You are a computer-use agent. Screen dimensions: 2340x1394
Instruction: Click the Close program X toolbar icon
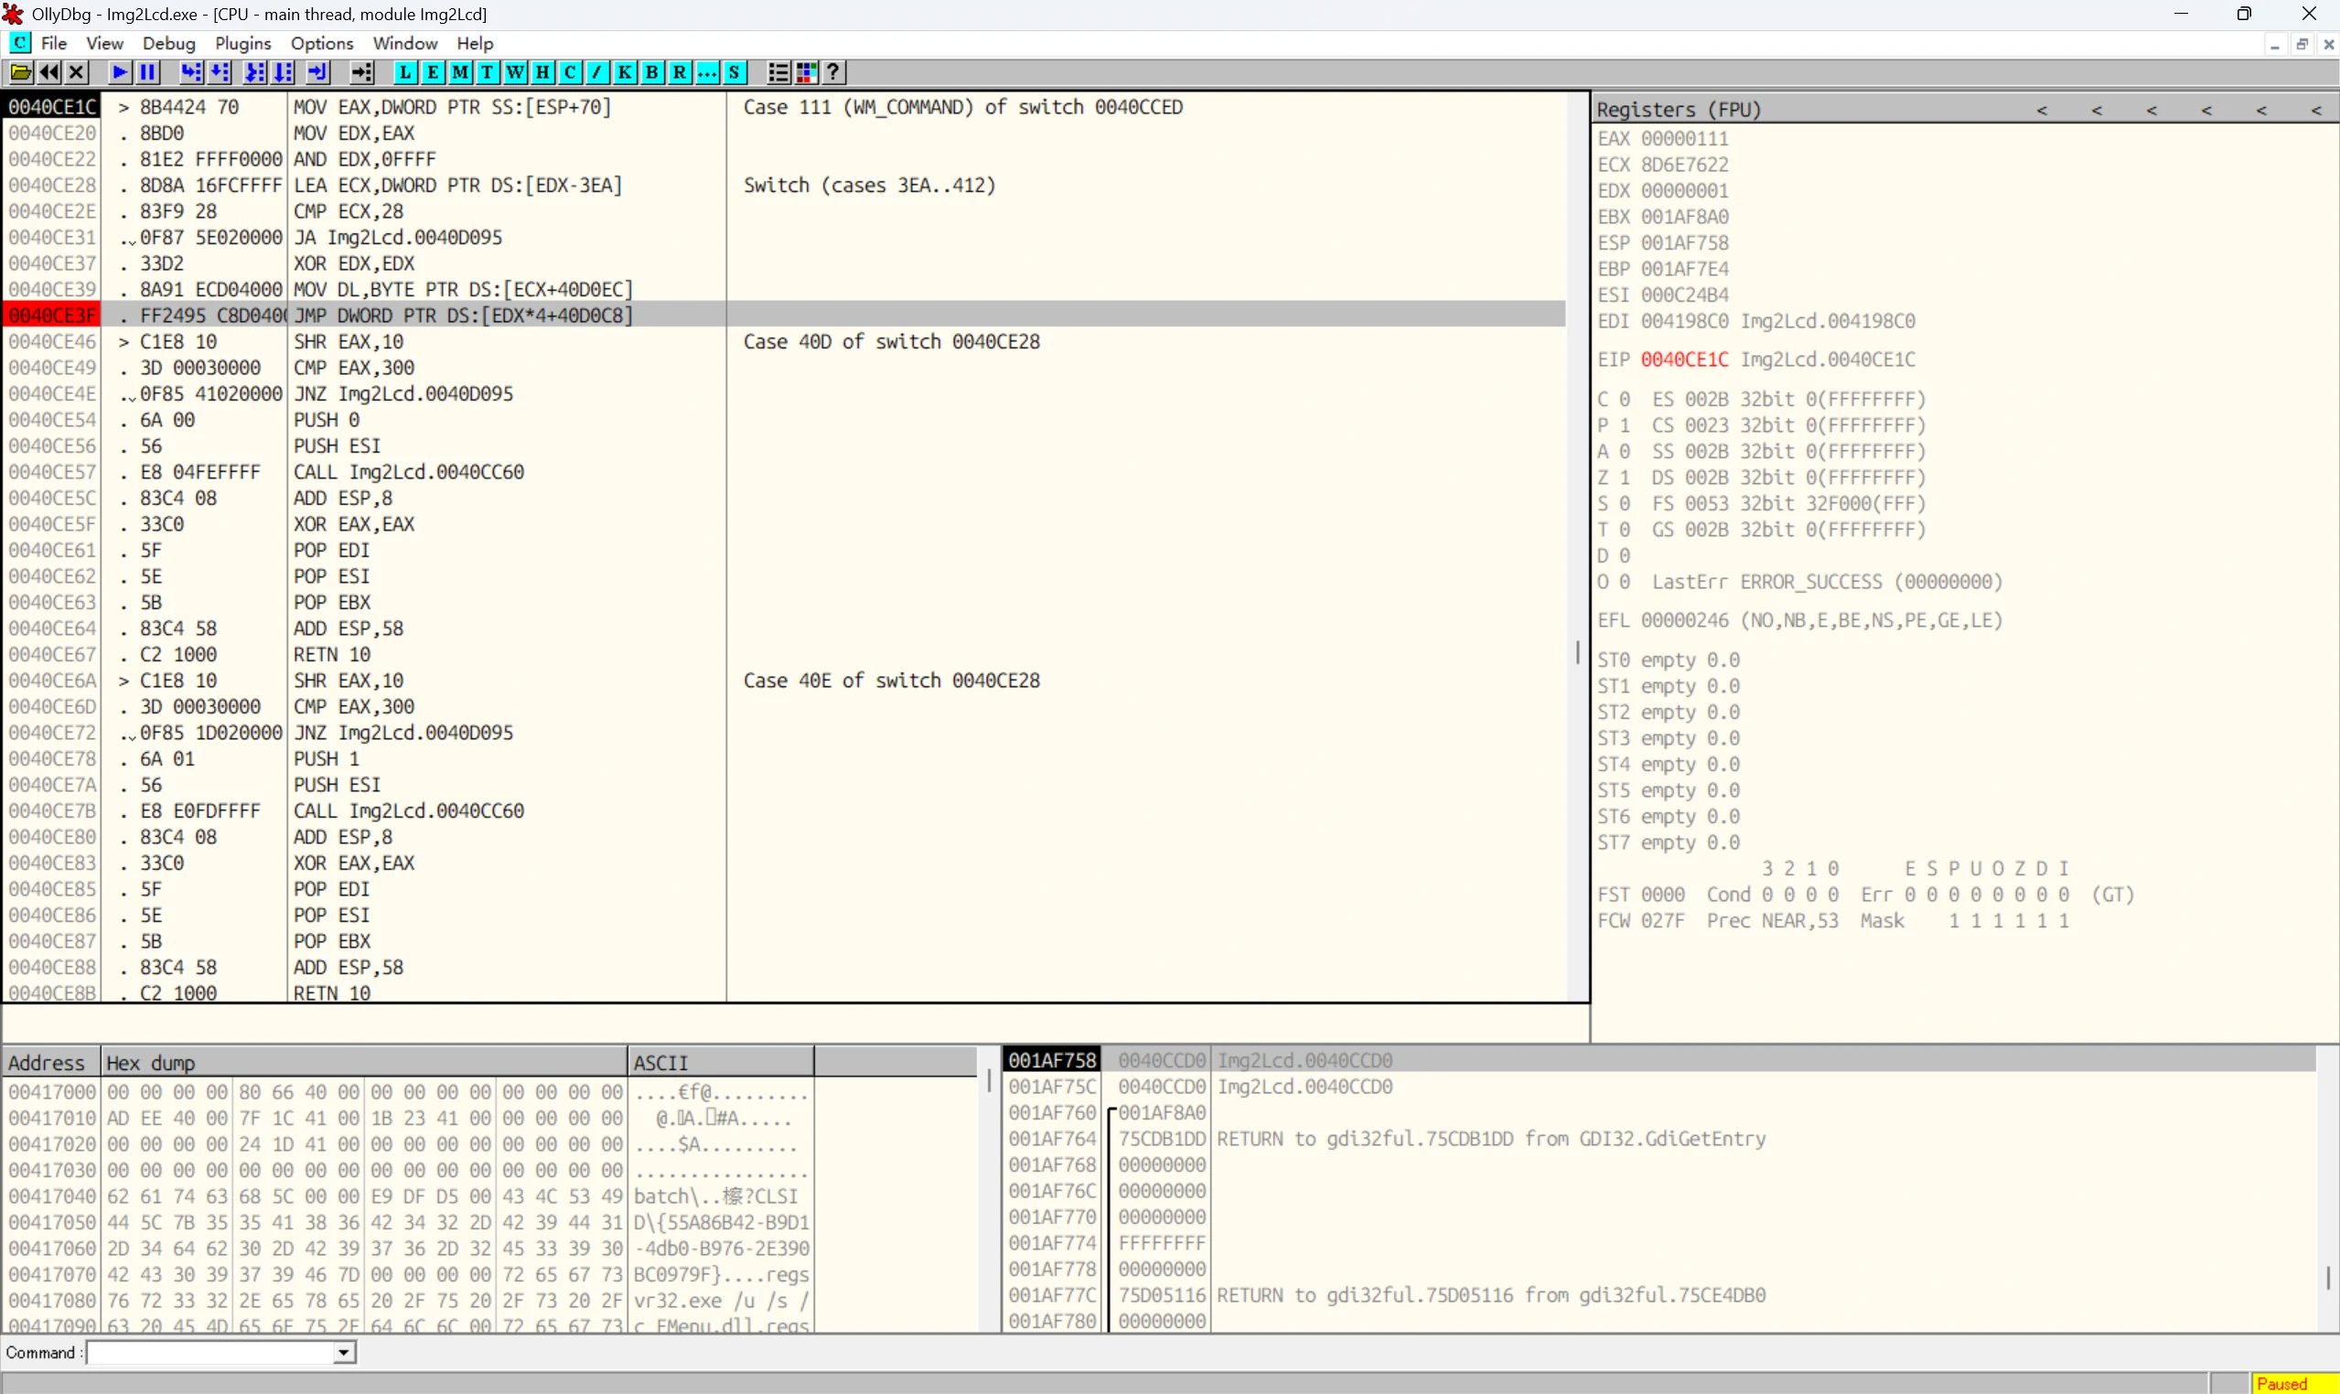pos(77,72)
